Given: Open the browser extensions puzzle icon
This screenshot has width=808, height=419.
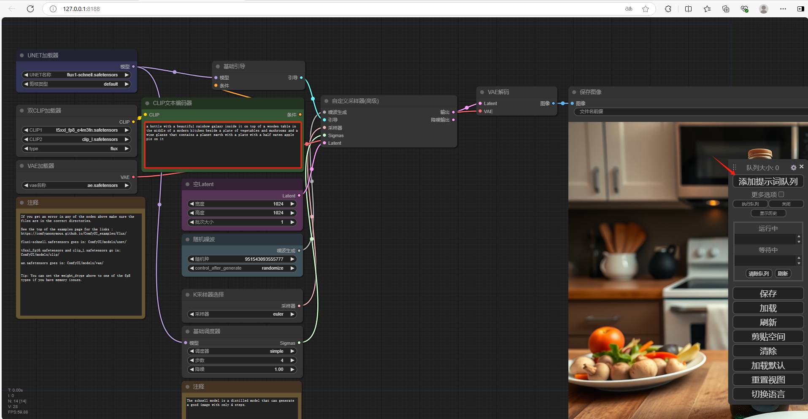Looking at the screenshot, I should pyautogui.click(x=668, y=9).
